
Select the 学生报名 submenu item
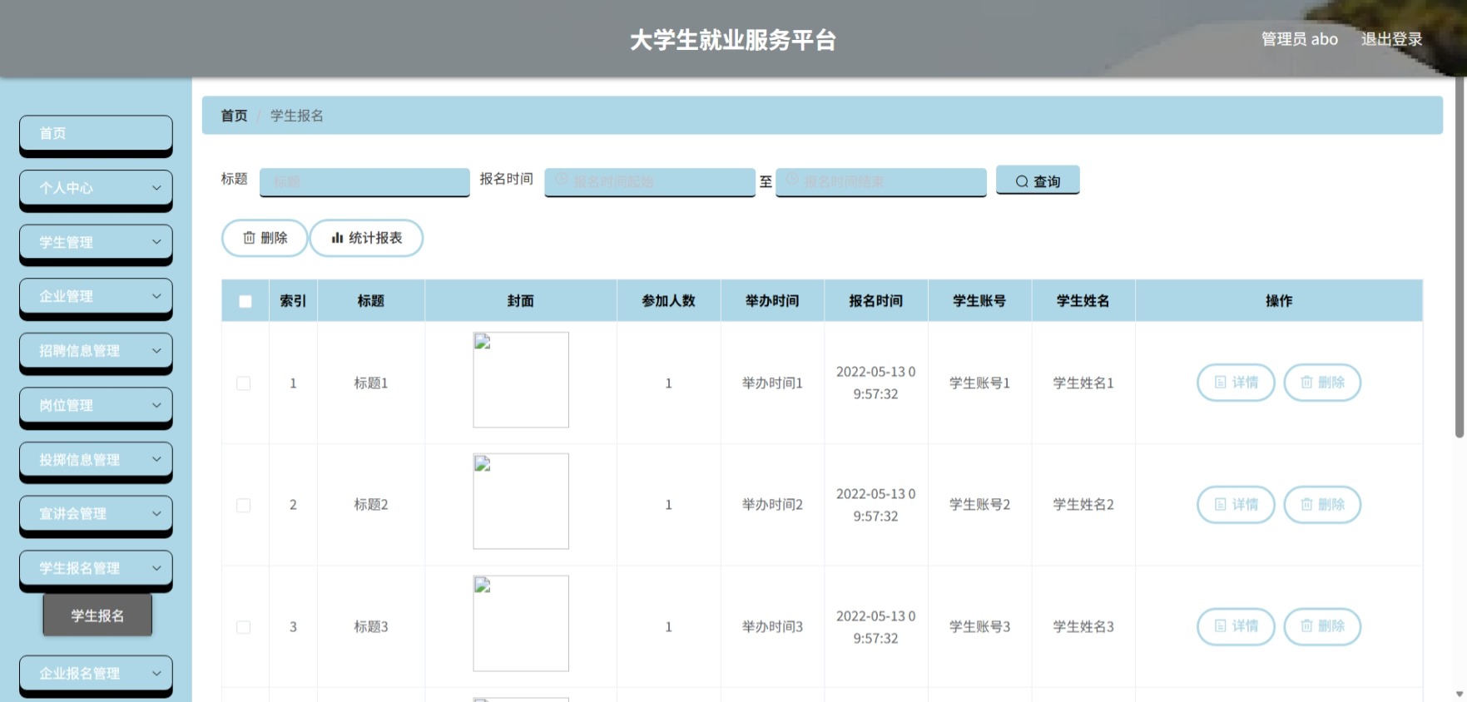coord(97,615)
